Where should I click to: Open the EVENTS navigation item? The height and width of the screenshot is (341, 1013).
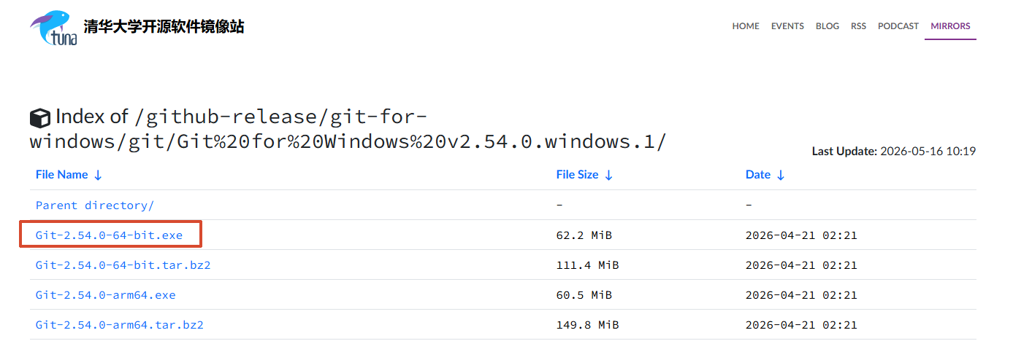pyautogui.click(x=787, y=26)
